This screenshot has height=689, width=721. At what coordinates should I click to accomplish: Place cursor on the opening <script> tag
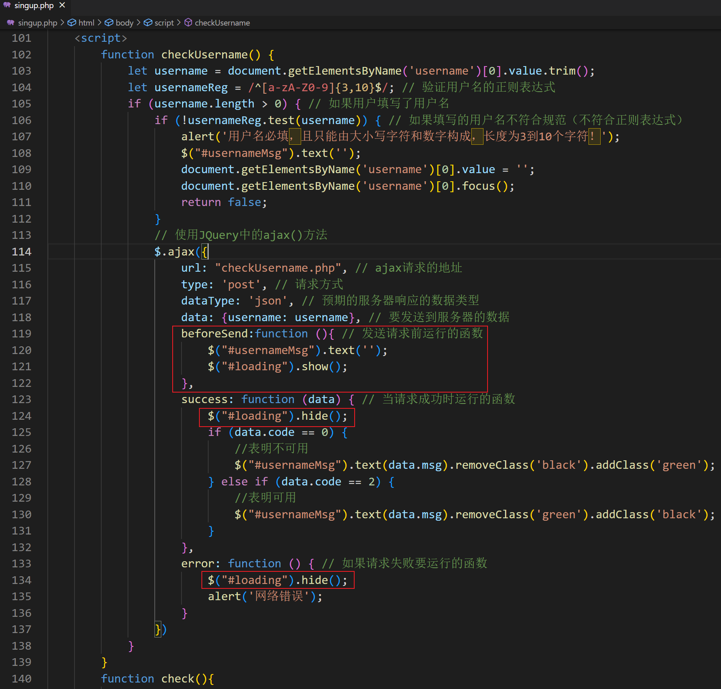[101, 38]
